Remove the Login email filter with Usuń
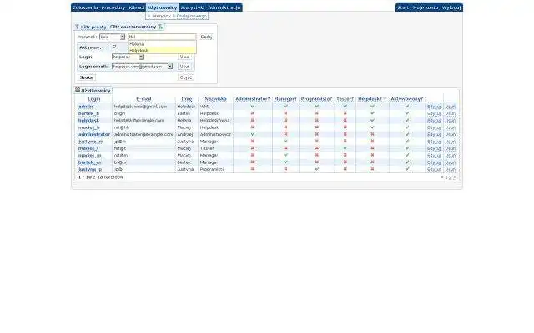This screenshot has width=534, height=333. coord(185,67)
